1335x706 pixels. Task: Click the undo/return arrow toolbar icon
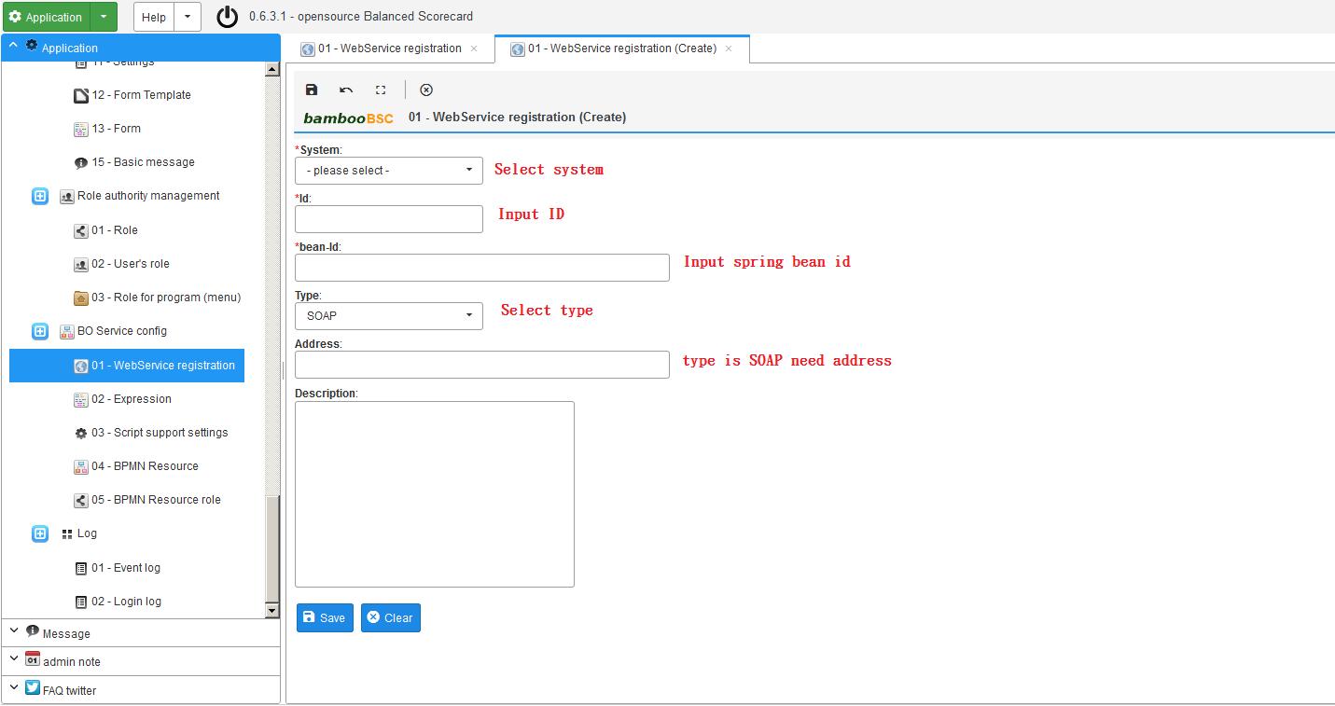click(346, 90)
